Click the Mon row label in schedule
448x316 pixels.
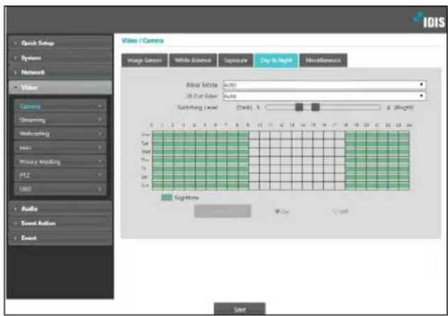[146, 135]
